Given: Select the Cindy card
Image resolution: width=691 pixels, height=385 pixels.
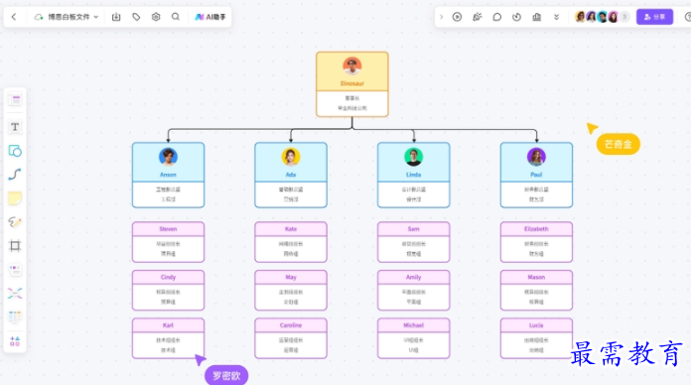Looking at the screenshot, I should point(168,290).
